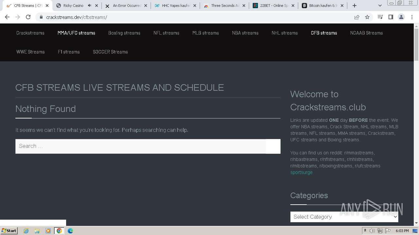
Task: Close the Three Seconds tab
Action: [244, 6]
